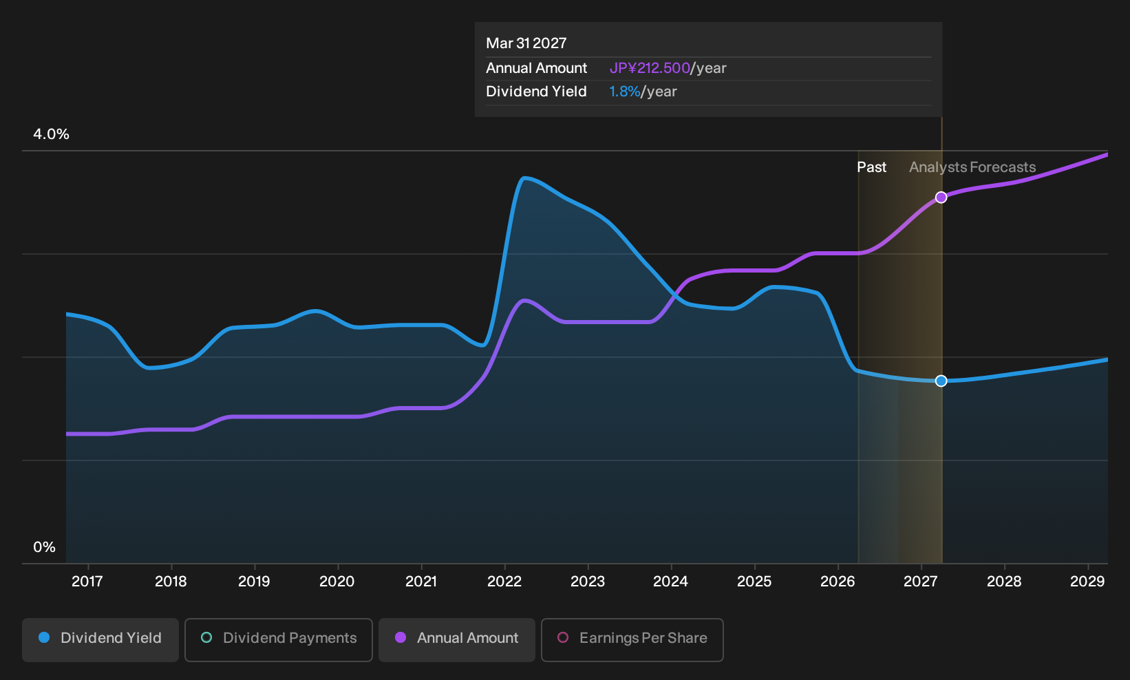The height and width of the screenshot is (680, 1130).
Task: Click the blue Dividend Yield legend dot
Action: click(44, 638)
